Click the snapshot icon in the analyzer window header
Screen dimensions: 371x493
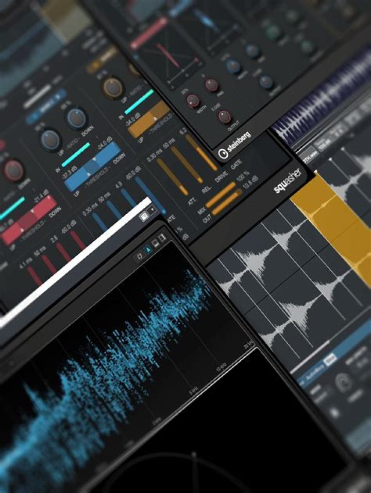pyautogui.click(x=144, y=216)
